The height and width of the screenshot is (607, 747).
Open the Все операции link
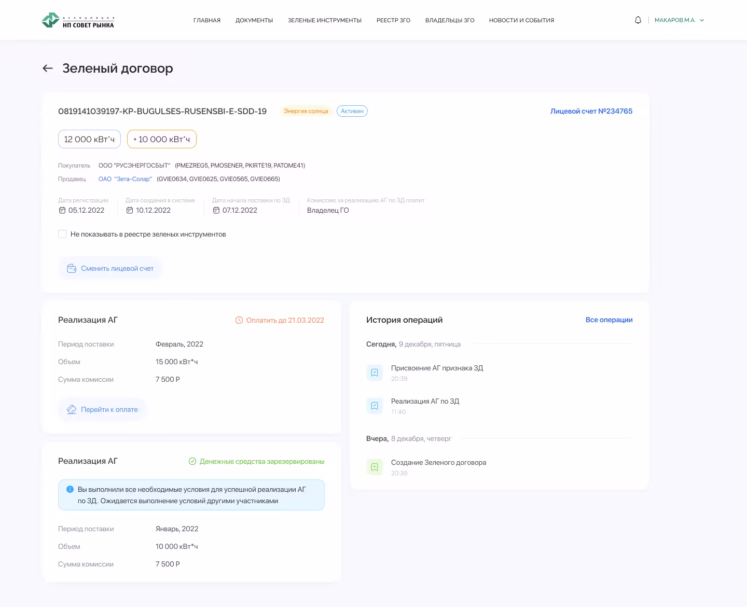pyautogui.click(x=609, y=320)
